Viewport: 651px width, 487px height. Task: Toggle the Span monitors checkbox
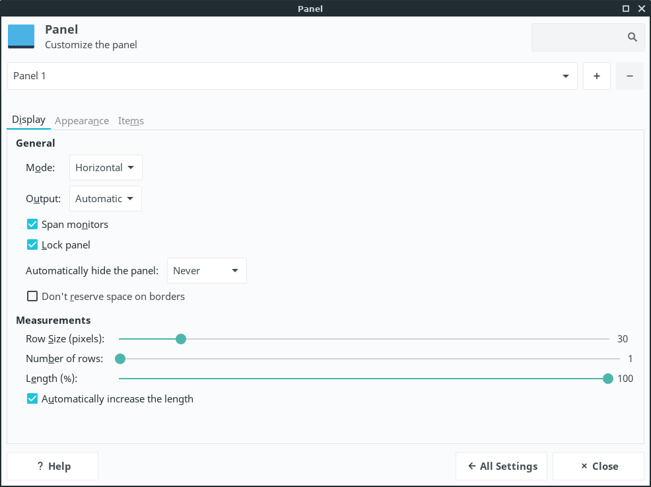click(32, 225)
